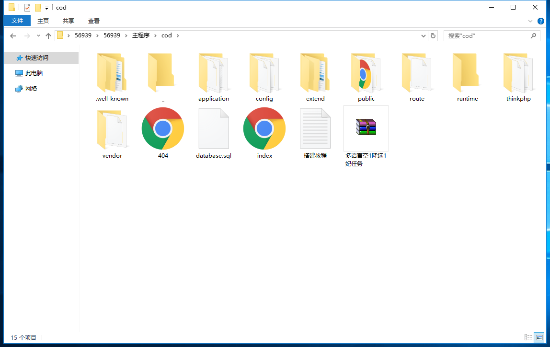The height and width of the screenshot is (347, 550).
Task: Open the 文件 menu
Action: coord(17,21)
